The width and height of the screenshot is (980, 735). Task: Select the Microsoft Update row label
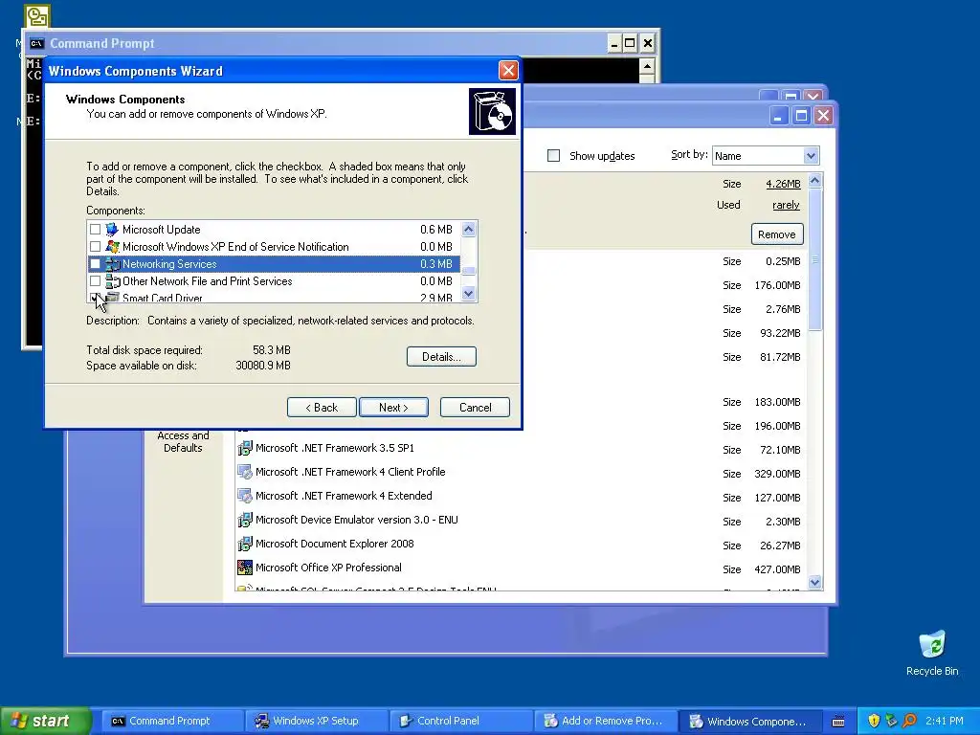(x=161, y=230)
